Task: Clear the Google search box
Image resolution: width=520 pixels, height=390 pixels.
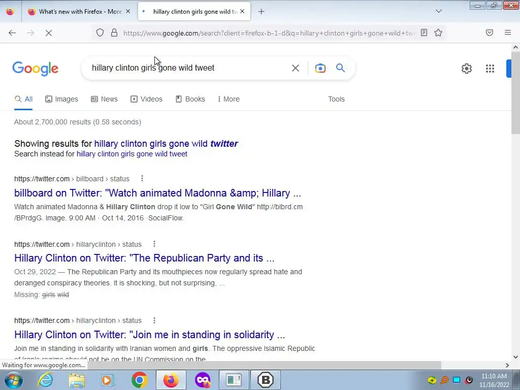Action: (x=296, y=68)
